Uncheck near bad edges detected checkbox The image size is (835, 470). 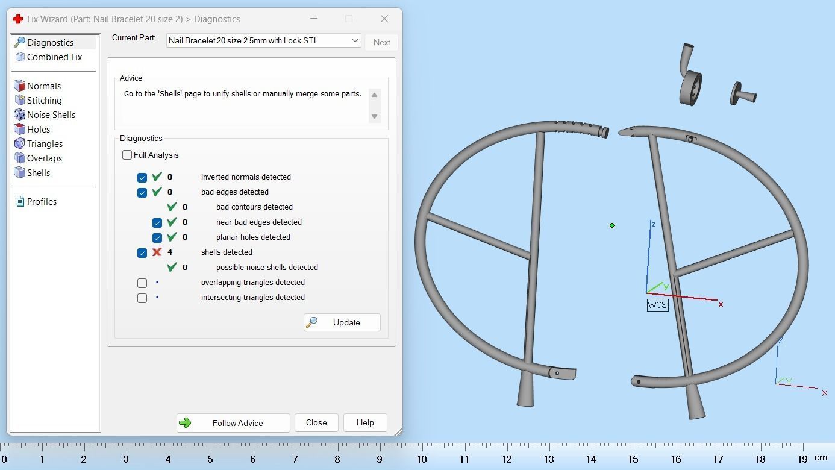point(157,222)
